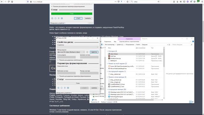Open the Boot selection dropdown in Rufus
This screenshot has height=115, width=204.
point(71,52)
